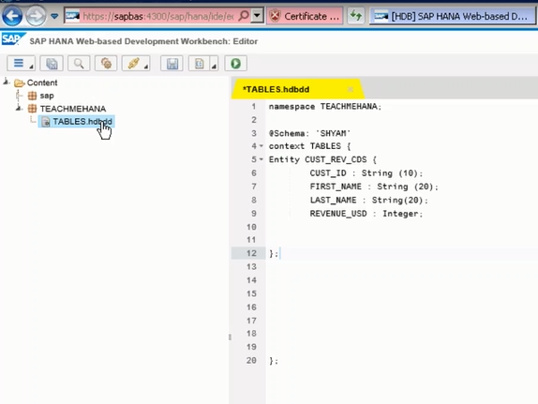Click the save-all disks toolbar icon
The width and height of the screenshot is (538, 404).
click(x=52, y=64)
